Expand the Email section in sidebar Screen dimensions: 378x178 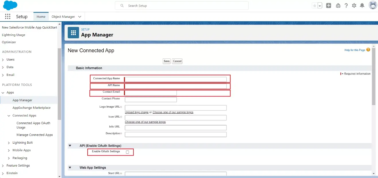pyautogui.click(x=3, y=75)
